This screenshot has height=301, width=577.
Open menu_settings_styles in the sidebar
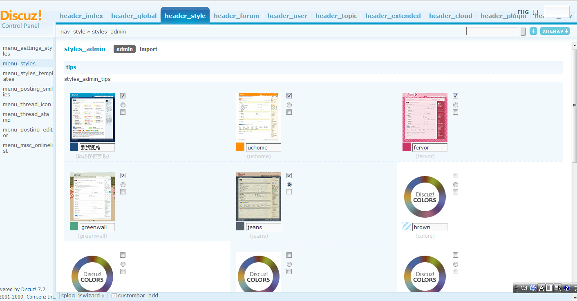click(x=27, y=51)
